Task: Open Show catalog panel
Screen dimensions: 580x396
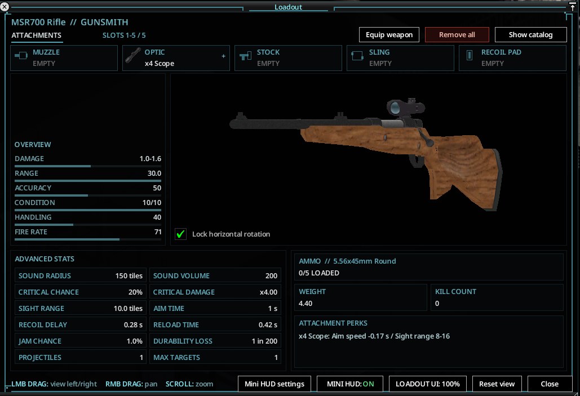Action: tap(530, 35)
